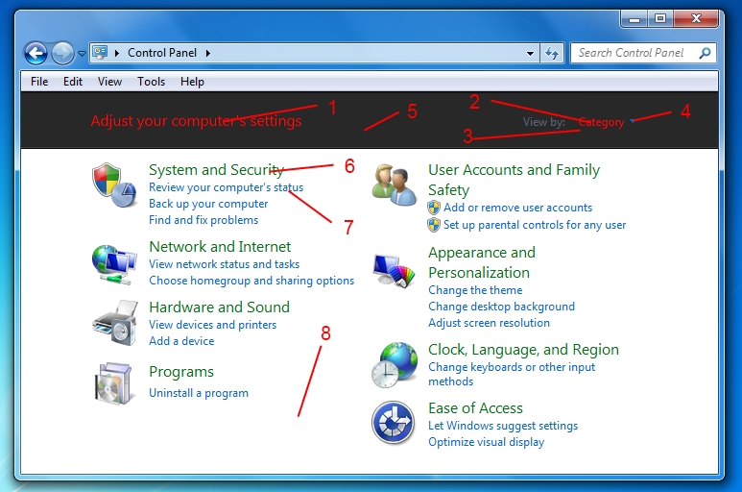Open the Help menu

pos(192,82)
